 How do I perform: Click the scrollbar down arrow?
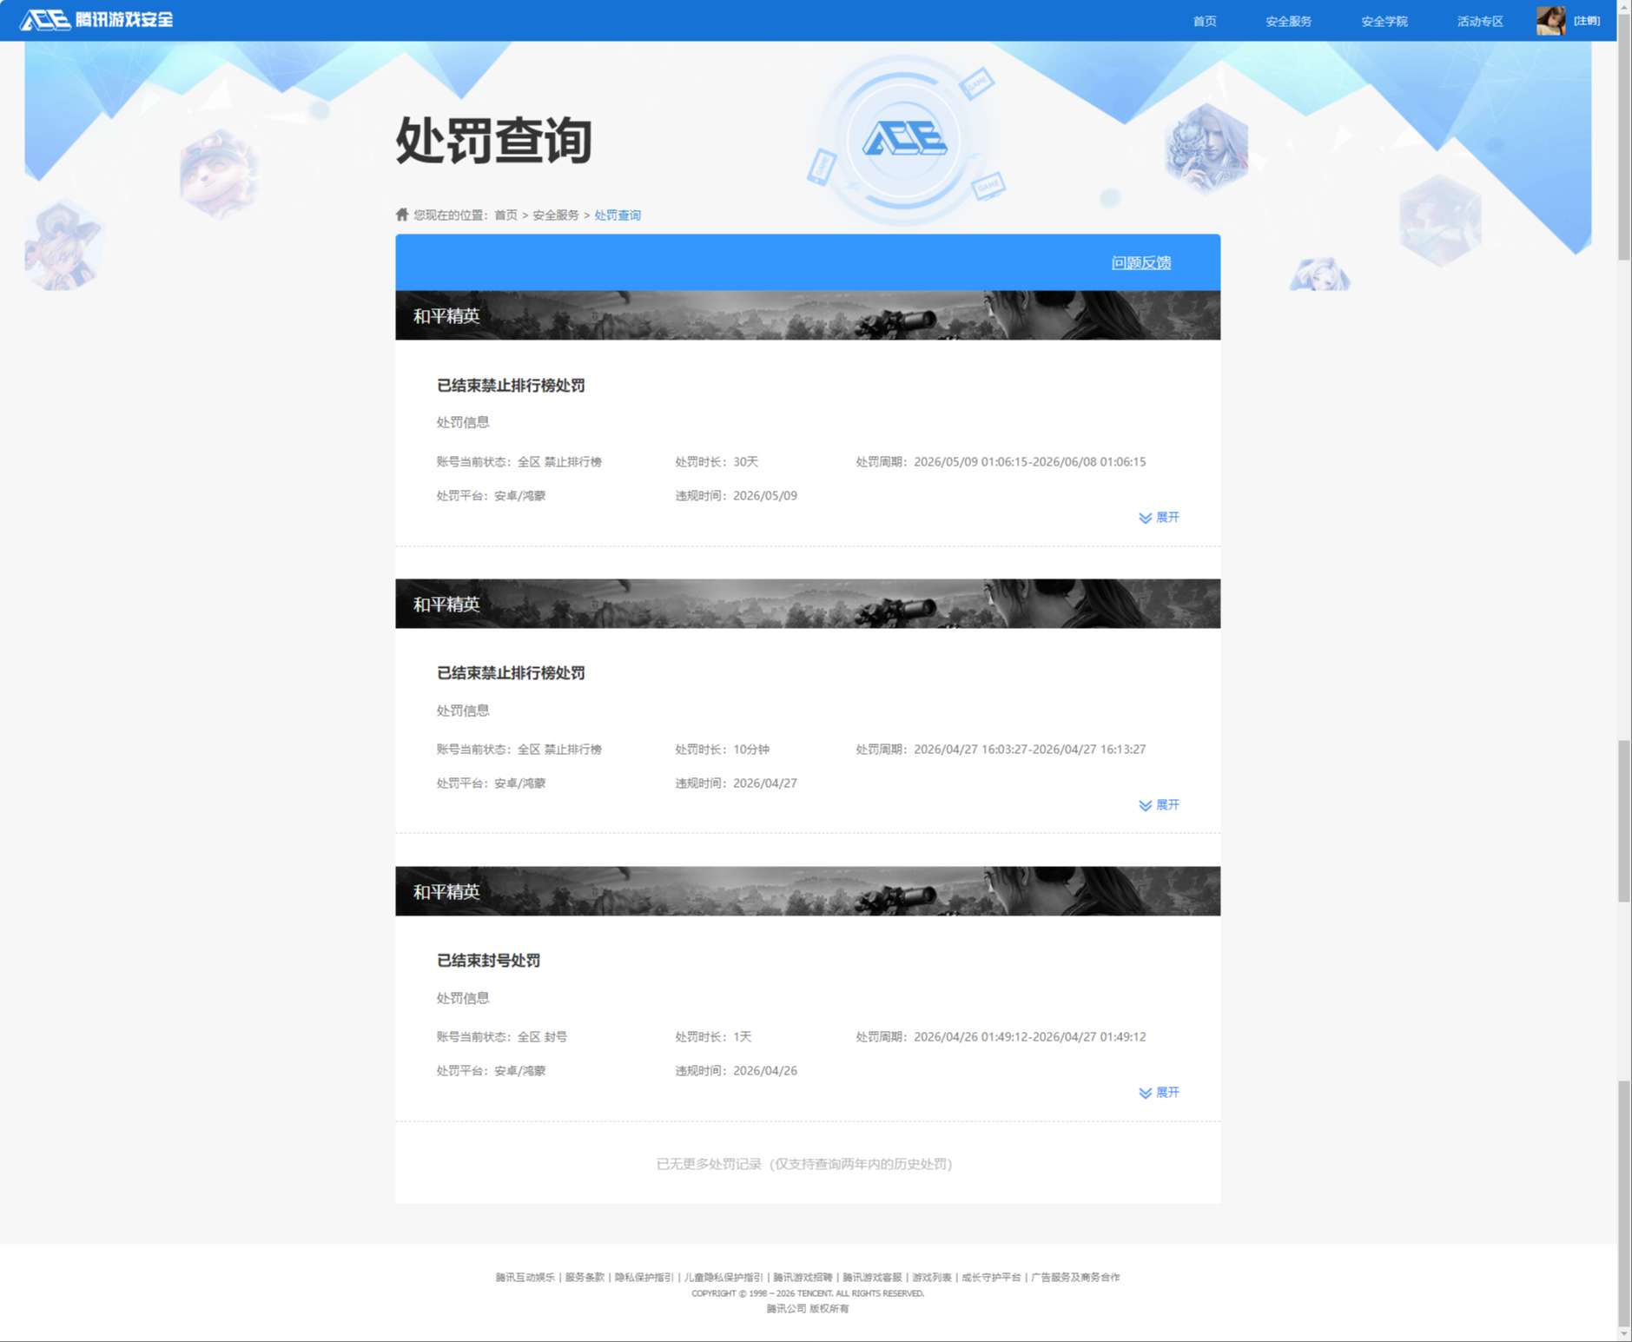[x=1624, y=1333]
